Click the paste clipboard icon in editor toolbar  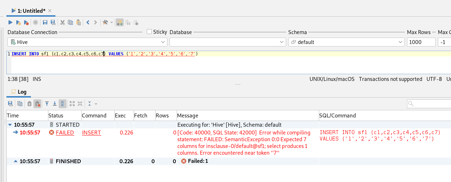(79, 22)
